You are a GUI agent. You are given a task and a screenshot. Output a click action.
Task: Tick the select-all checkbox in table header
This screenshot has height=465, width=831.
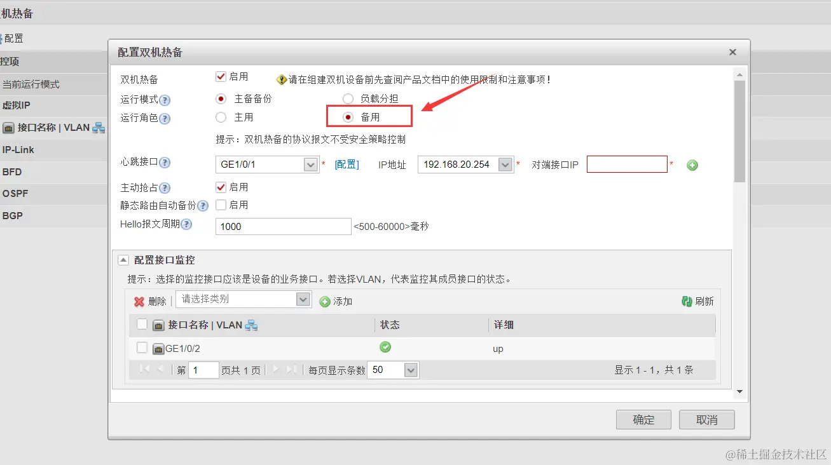pos(142,325)
